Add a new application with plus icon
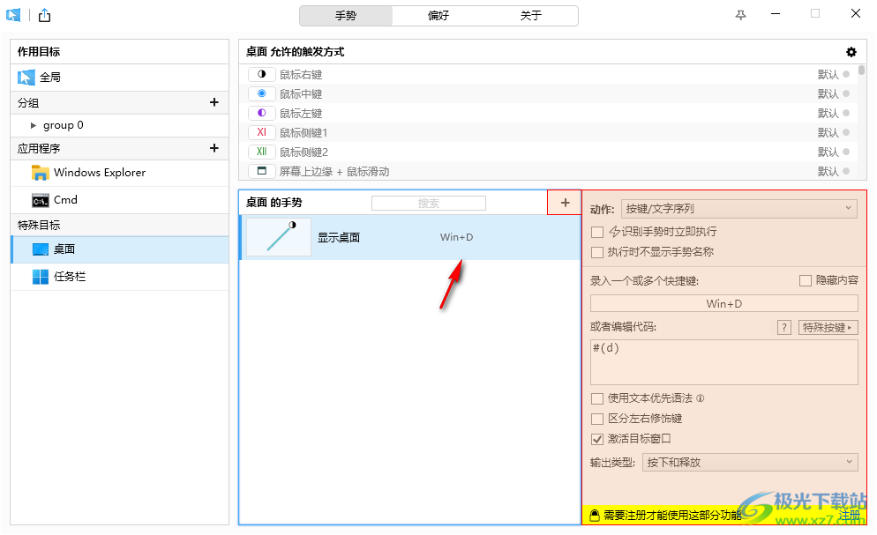 coord(214,148)
